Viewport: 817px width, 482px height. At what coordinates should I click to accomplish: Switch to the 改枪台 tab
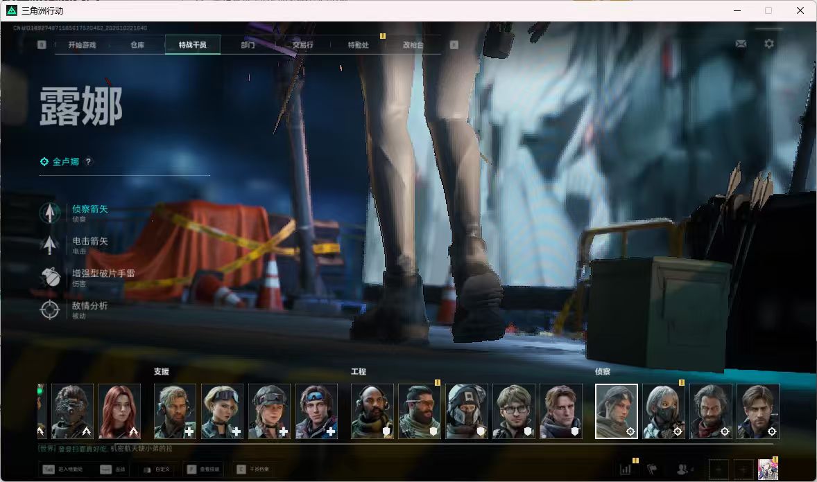(413, 45)
